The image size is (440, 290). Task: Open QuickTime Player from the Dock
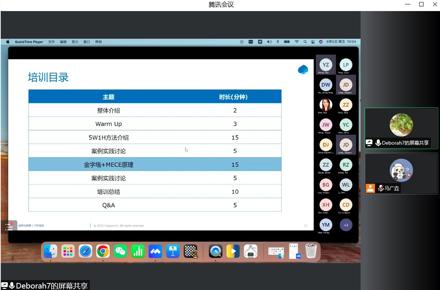(215, 251)
